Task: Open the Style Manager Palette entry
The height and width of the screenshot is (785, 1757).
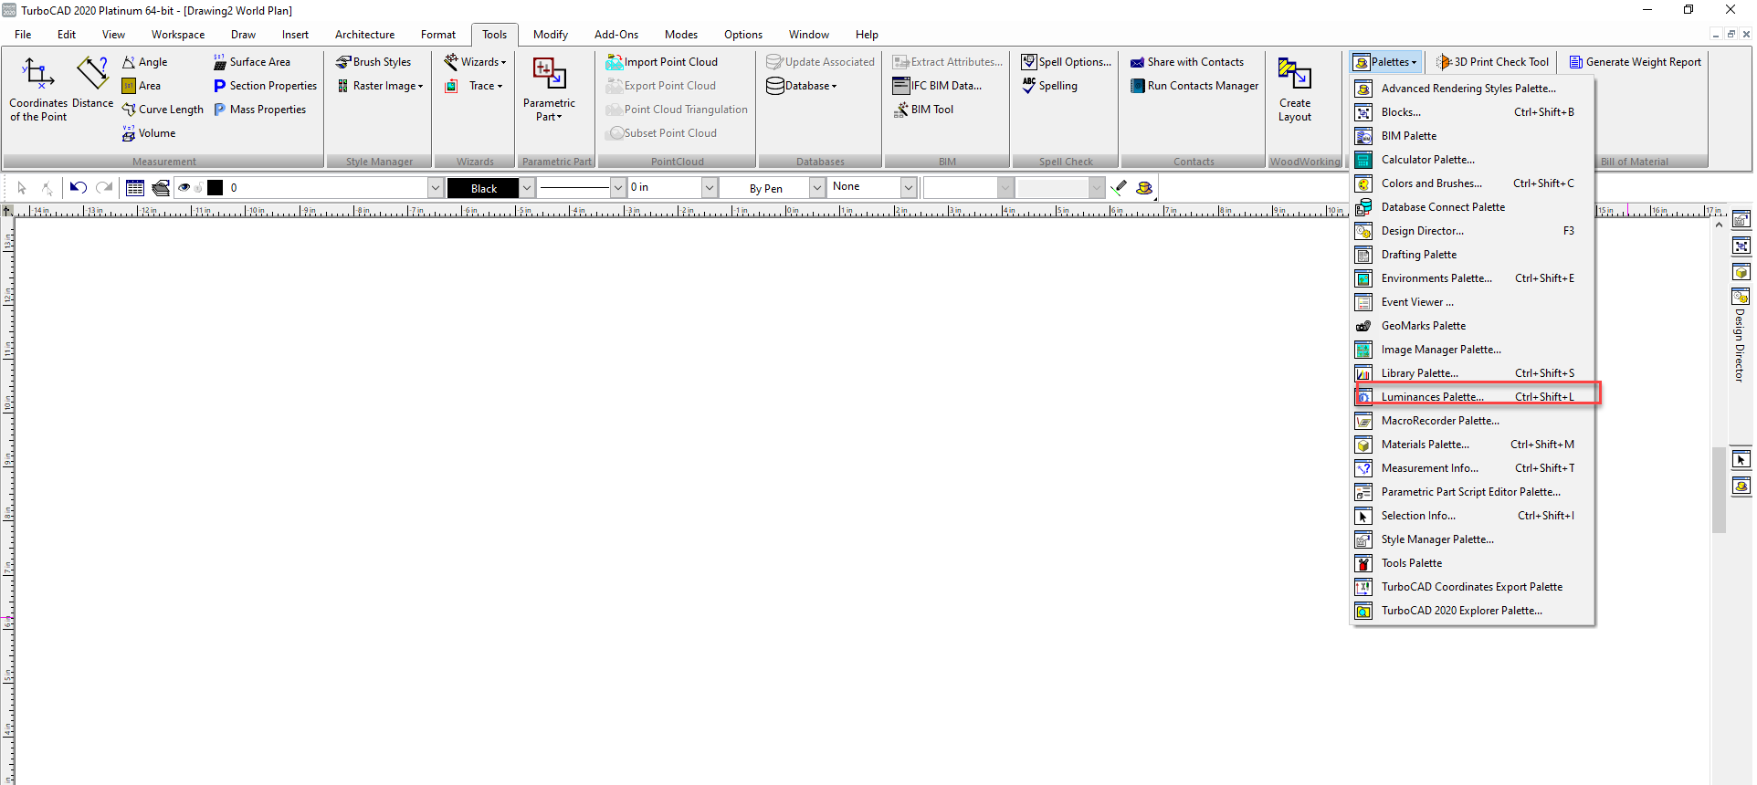Action: pyautogui.click(x=1472, y=539)
